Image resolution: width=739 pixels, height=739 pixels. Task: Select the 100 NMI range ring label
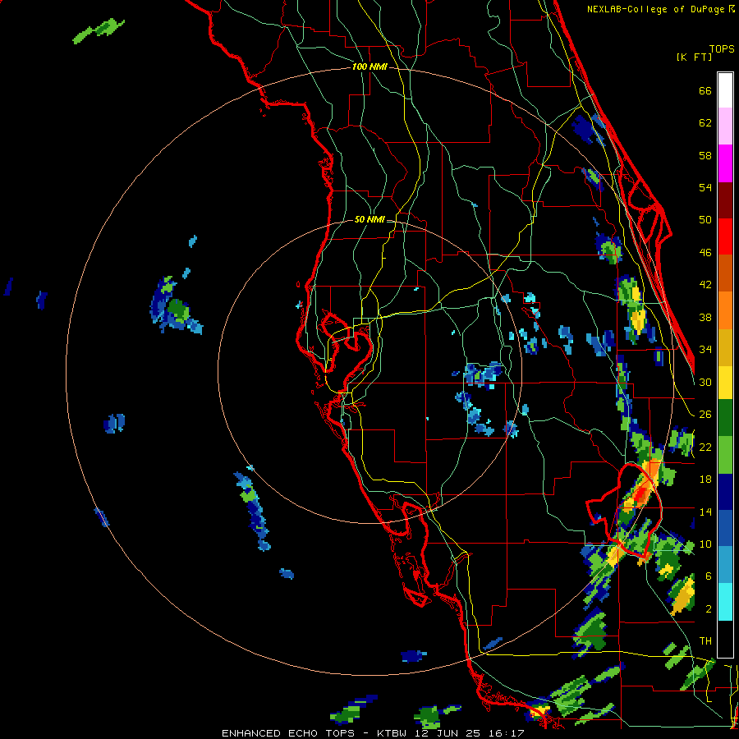coord(369,67)
